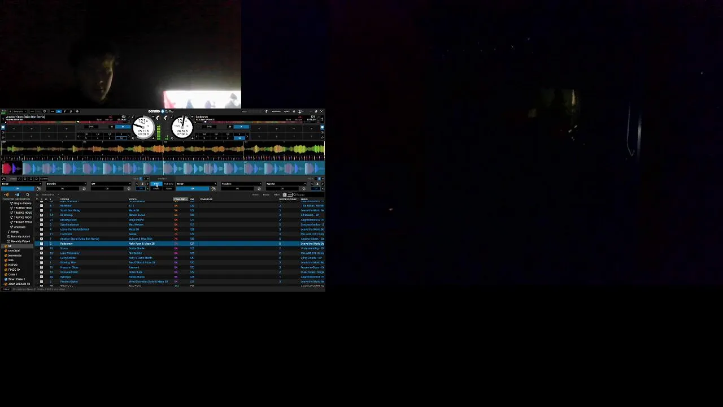723x407 pixels.
Task: Click the user profile icon in top bar
Action: click(299, 111)
